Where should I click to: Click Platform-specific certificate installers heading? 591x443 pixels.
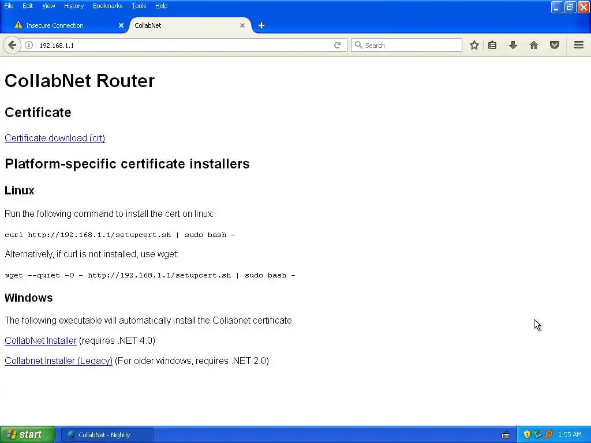tap(127, 164)
